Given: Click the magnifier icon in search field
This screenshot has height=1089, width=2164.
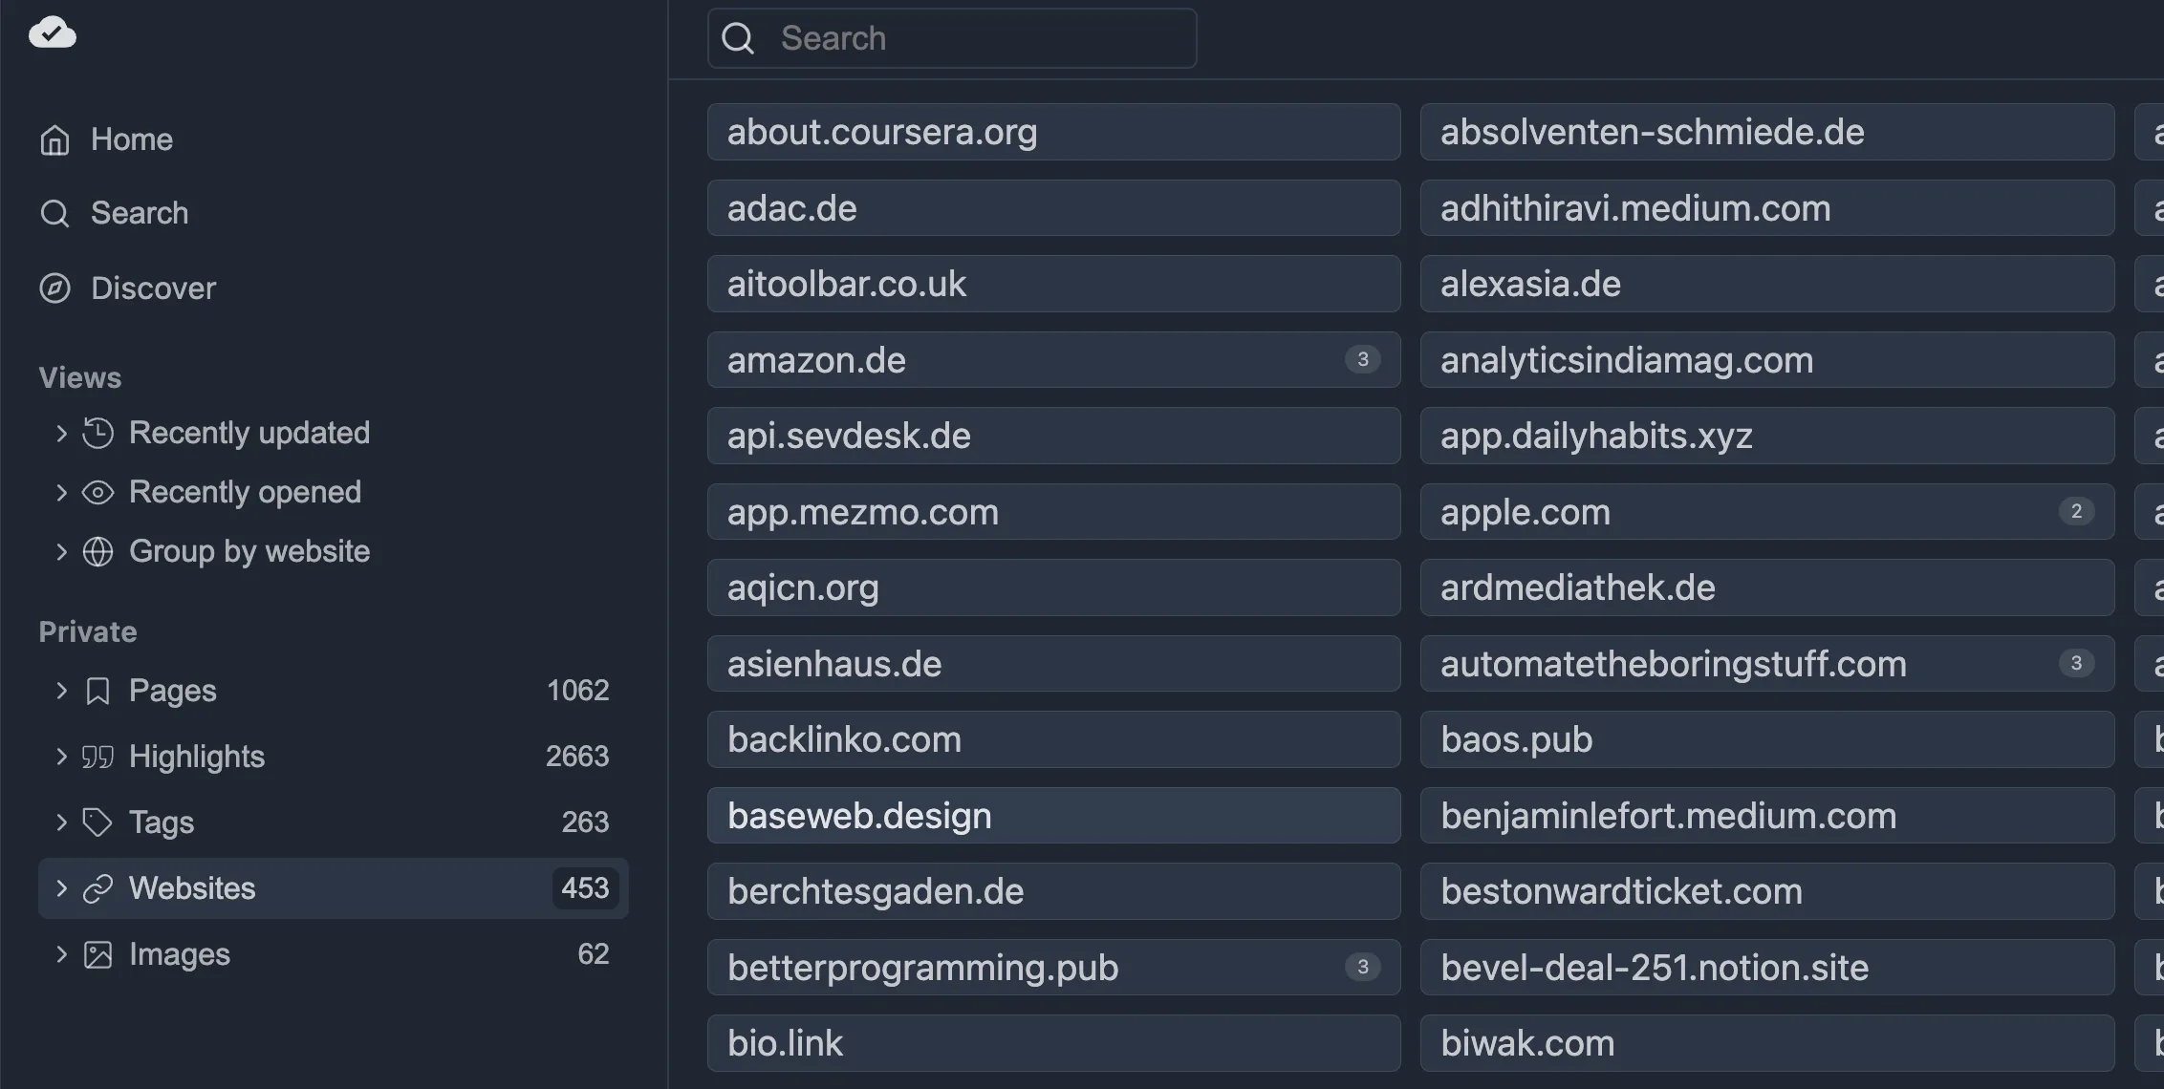Looking at the screenshot, I should 738,38.
